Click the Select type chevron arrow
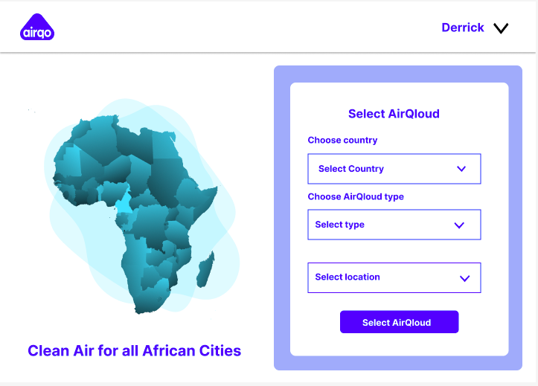The image size is (538, 386). pyautogui.click(x=459, y=225)
